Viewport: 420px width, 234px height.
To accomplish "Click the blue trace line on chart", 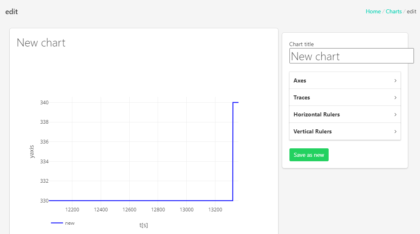I will coord(141,200).
